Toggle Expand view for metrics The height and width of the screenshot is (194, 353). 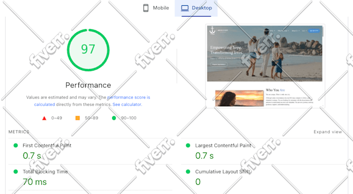[328, 132]
